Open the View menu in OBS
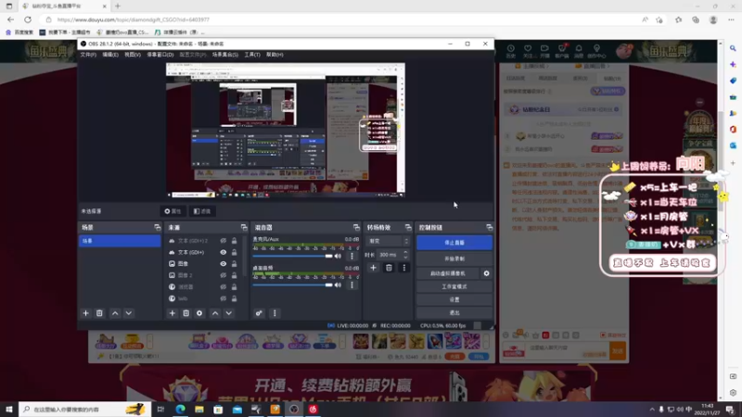The width and height of the screenshot is (742, 417). 133,55
